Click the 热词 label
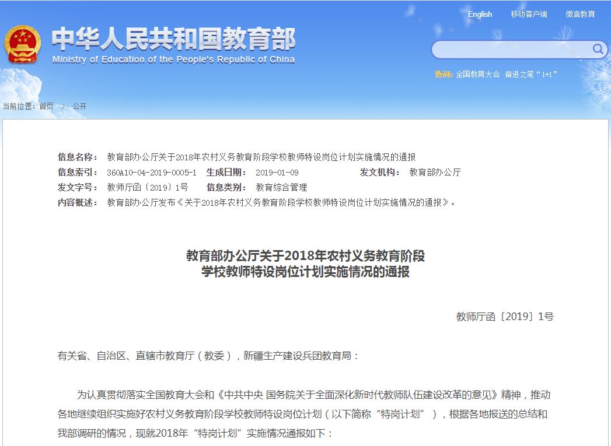611x446 pixels. pyautogui.click(x=444, y=74)
